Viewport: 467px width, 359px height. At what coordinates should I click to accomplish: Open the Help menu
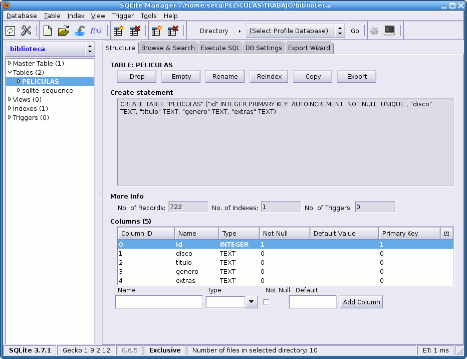(x=171, y=16)
